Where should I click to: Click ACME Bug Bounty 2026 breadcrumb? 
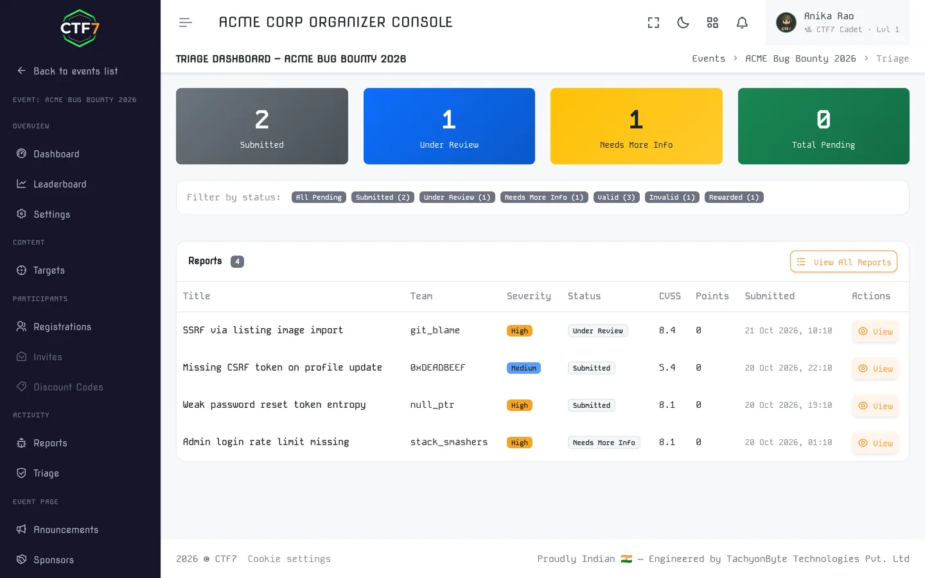pos(800,58)
